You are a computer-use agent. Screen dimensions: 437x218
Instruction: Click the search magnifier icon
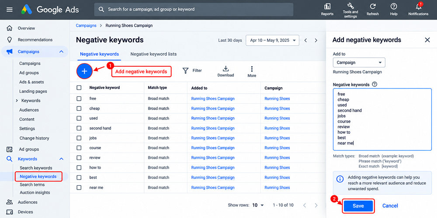coord(101,10)
